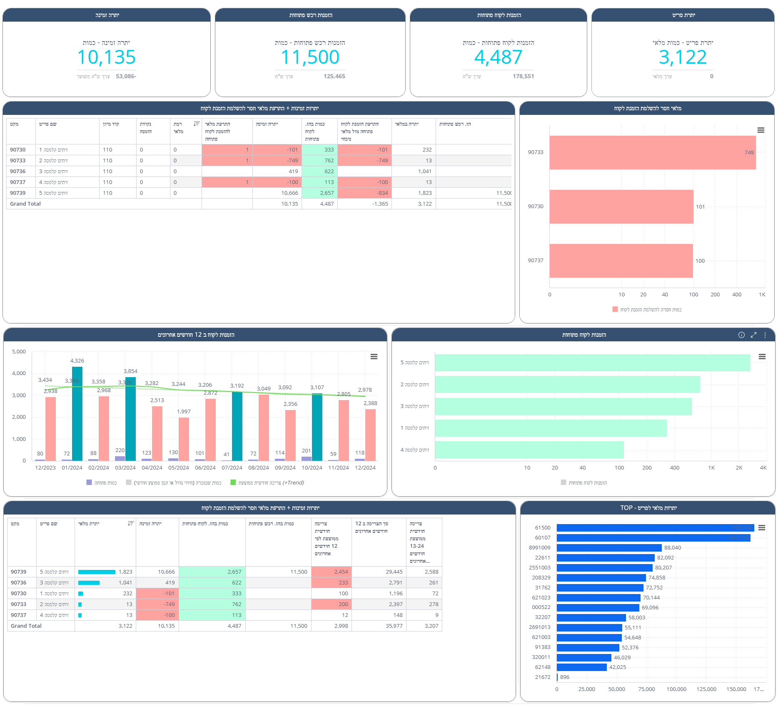
Task: Select the מקט column header in the top table
Action: click(15, 124)
